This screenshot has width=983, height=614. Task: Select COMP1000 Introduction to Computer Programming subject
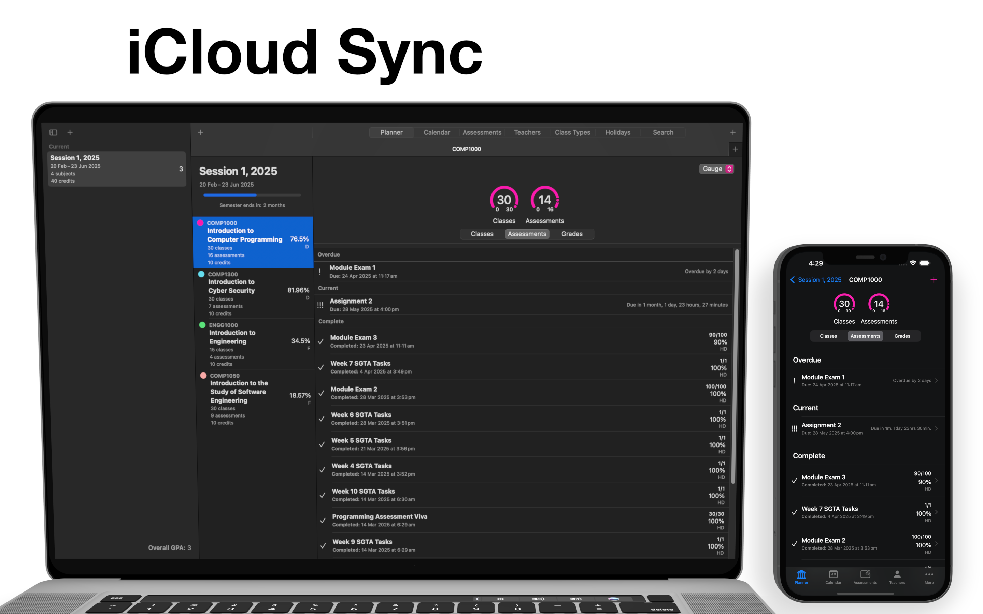point(253,243)
